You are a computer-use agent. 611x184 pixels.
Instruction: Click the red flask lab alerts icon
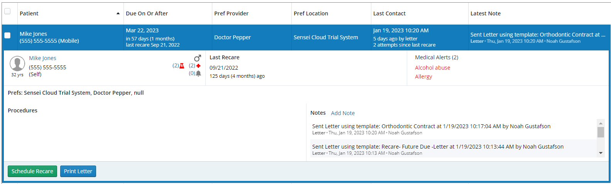click(182, 66)
